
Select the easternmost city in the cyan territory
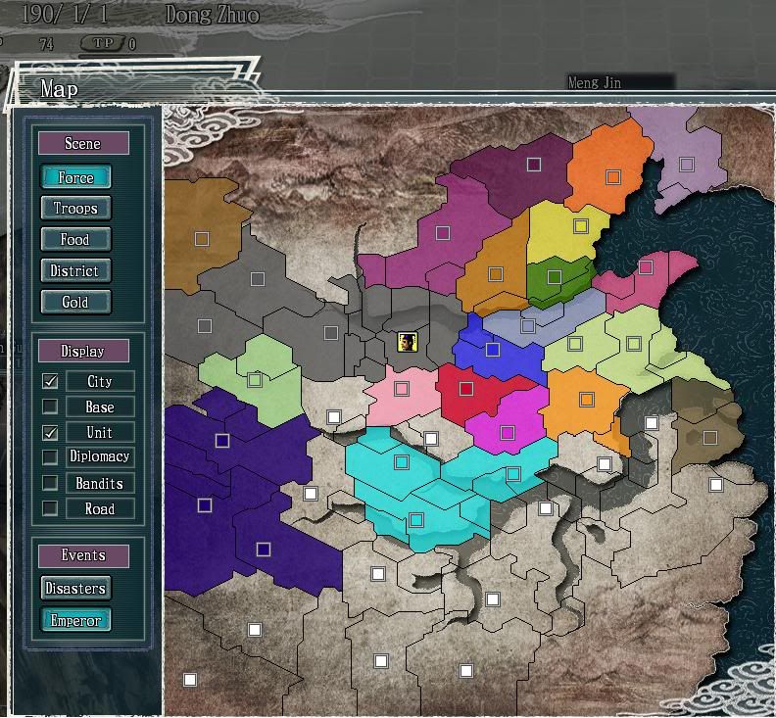[513, 474]
